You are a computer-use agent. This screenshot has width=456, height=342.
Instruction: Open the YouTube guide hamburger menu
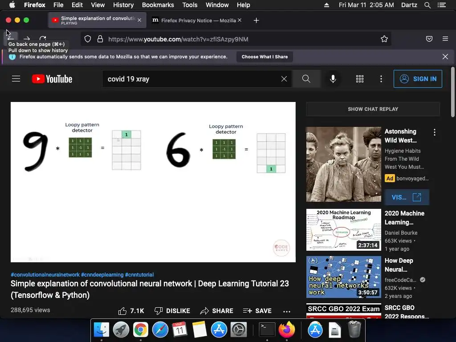(16, 79)
